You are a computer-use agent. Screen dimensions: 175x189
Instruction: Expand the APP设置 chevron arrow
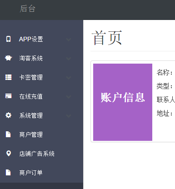click(x=69, y=40)
